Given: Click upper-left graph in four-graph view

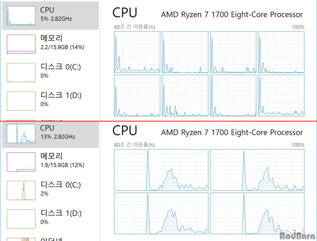Looking at the screenshot, I should [x=161, y=170].
